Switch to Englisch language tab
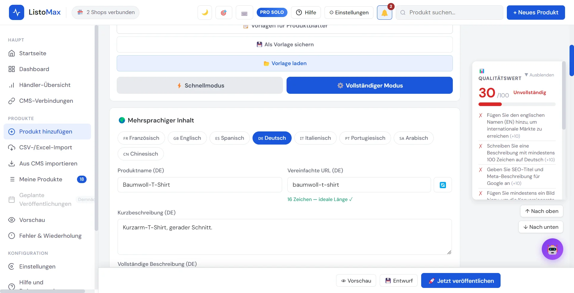This screenshot has height=293, width=574. tap(187, 138)
